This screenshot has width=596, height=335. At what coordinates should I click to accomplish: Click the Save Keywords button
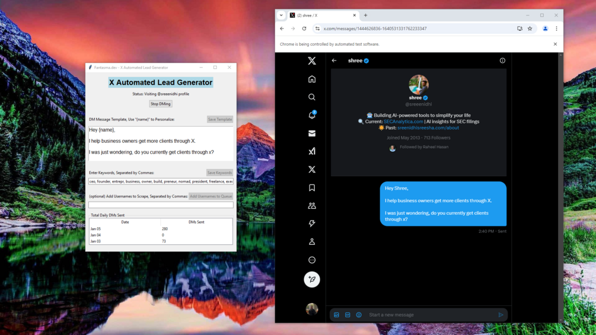(219, 173)
